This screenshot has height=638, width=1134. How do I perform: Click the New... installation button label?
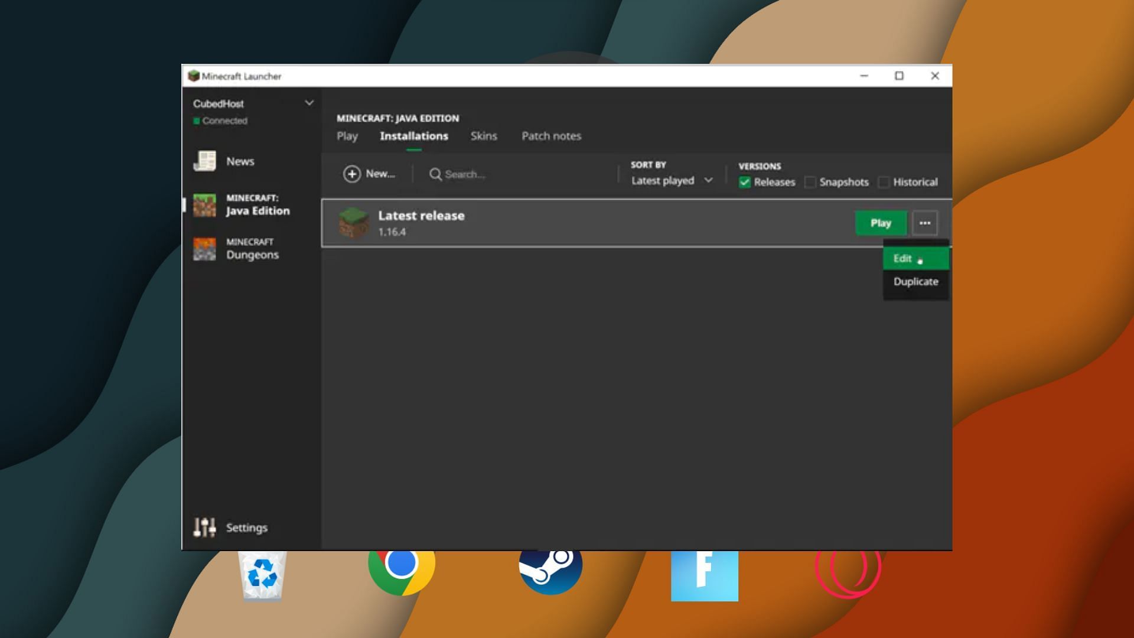380,174
